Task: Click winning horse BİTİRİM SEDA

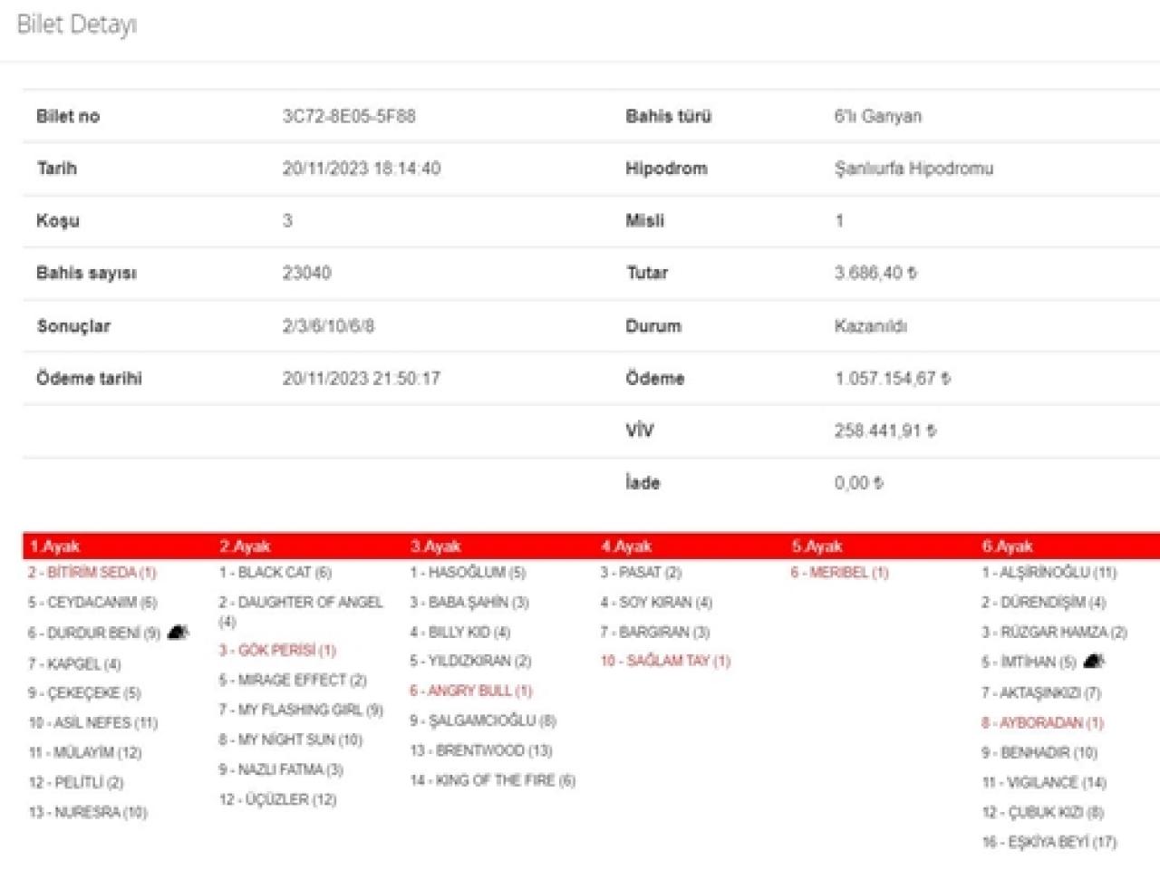Action: click(x=92, y=573)
